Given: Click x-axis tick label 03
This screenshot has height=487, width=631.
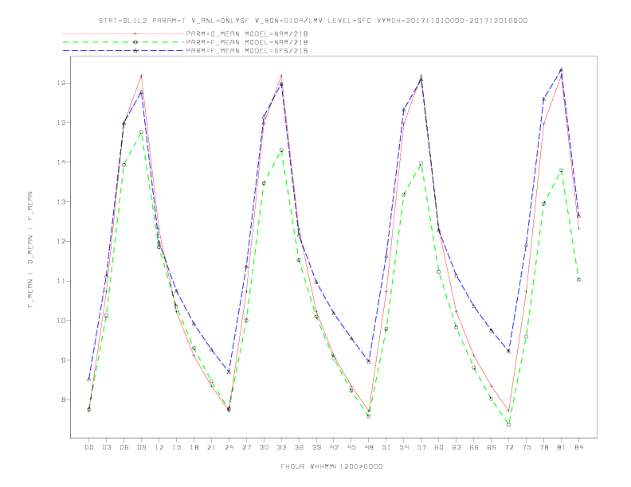Looking at the screenshot, I should point(106,447).
